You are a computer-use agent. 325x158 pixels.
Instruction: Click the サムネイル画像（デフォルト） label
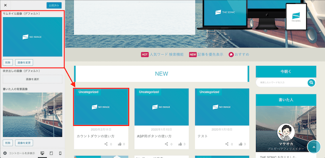(22, 14)
